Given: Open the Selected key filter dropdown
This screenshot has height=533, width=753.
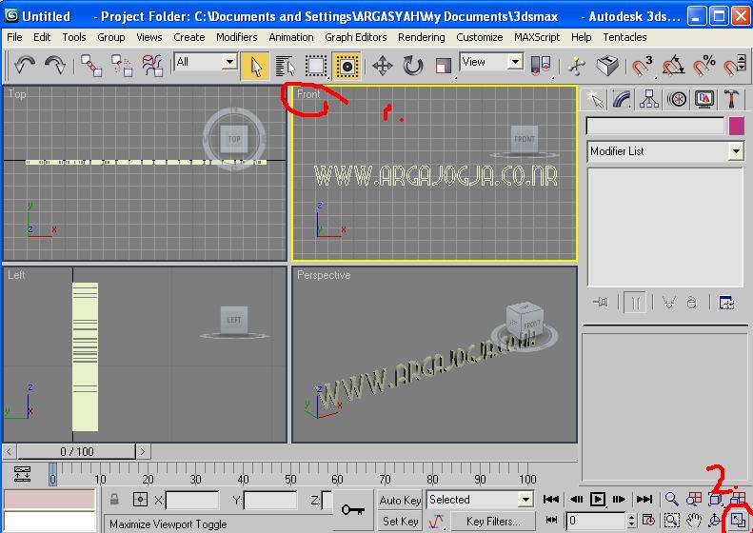Looking at the screenshot, I should 525,500.
